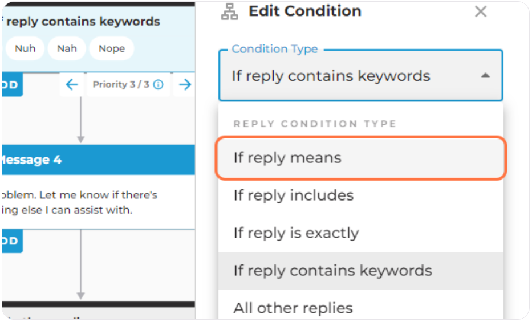Open the Condition Type combo box
This screenshot has width=532, height=322.
tap(361, 76)
